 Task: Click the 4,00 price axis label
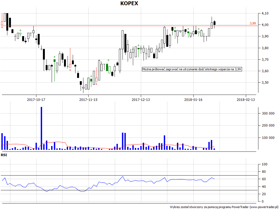265,25
